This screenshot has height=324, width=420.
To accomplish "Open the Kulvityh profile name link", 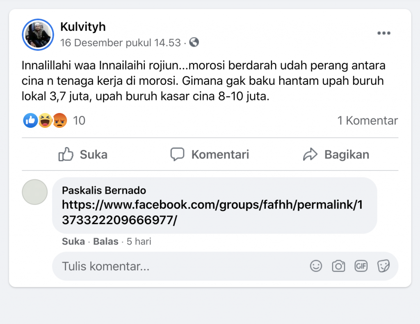I will [83, 27].
